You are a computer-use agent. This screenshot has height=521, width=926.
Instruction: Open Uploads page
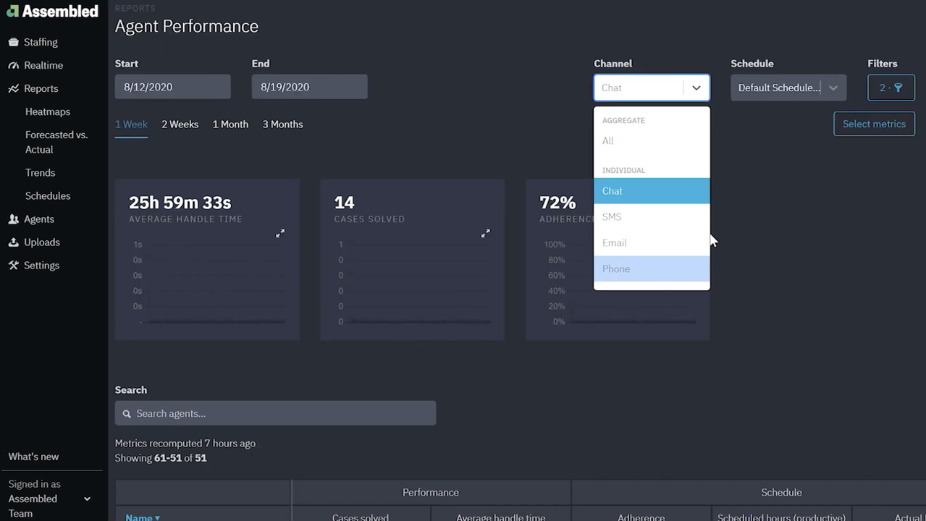tap(42, 242)
